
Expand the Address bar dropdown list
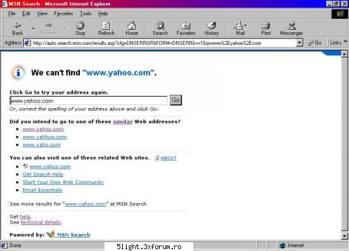pos(300,42)
